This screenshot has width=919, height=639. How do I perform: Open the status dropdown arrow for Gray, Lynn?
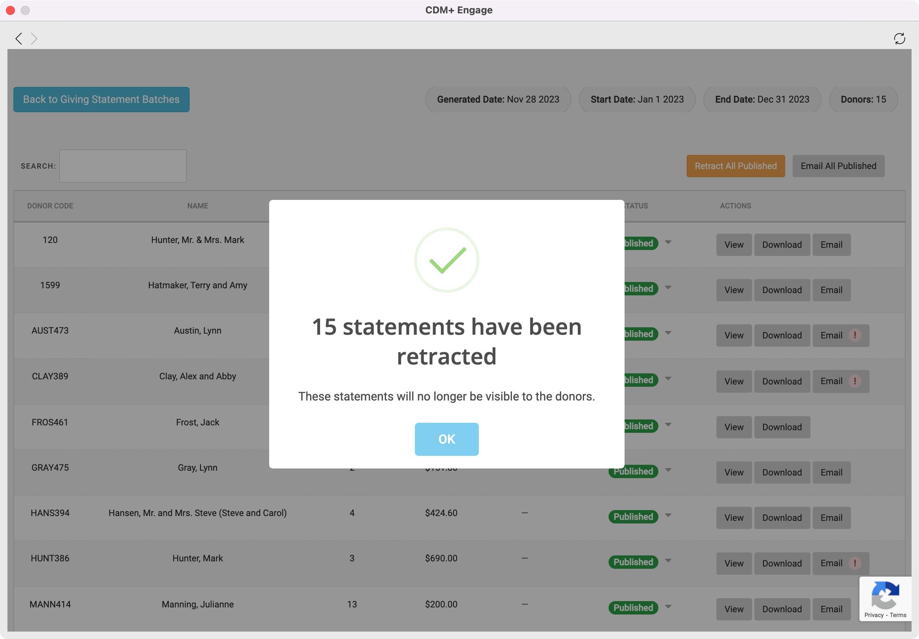pyautogui.click(x=668, y=470)
